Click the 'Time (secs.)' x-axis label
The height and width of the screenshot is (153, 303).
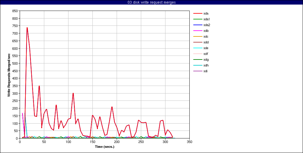[x=105, y=147]
